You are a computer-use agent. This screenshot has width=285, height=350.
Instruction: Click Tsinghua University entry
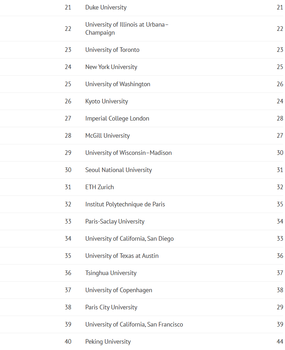111,273
